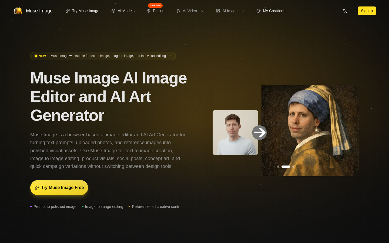Click the painted portrait result image
This screenshot has height=243, width=389.
click(310, 131)
